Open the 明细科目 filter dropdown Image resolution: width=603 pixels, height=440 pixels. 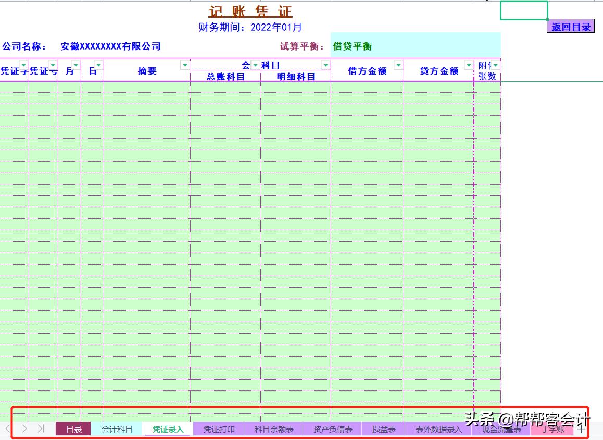(325, 64)
